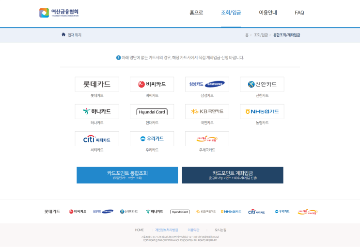
Task: Select the 우리카드 logo card in grid
Action: 152,139
